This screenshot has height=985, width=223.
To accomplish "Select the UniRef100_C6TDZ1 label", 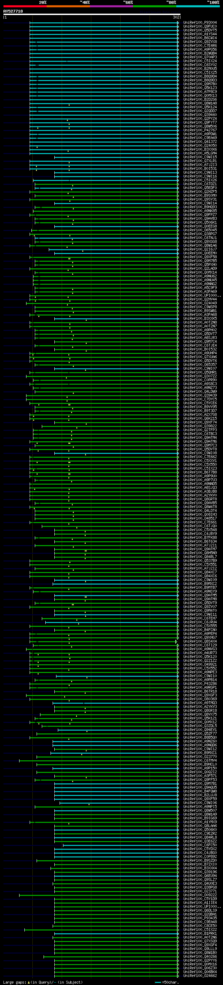I will [200, 184].
